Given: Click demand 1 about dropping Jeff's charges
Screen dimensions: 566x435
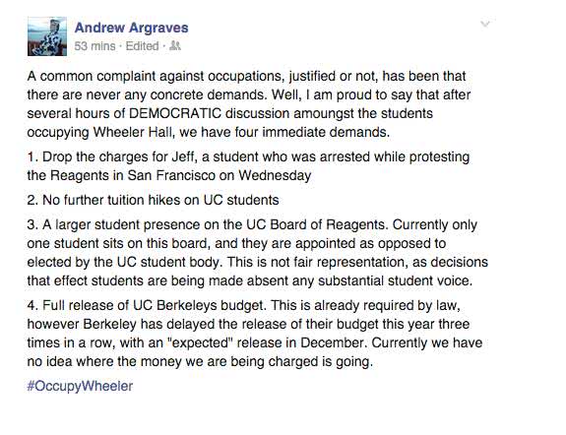Looking at the screenshot, I should (x=248, y=166).
